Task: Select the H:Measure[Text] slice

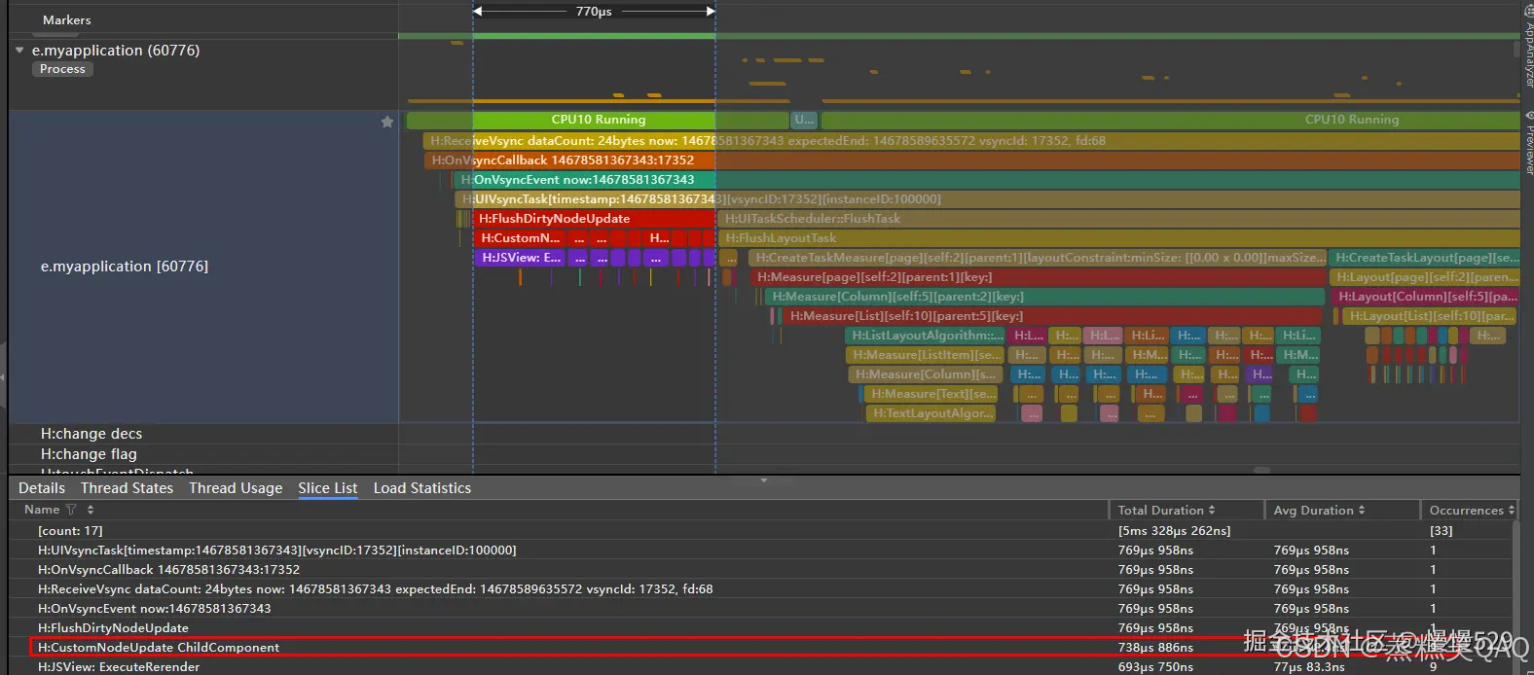Action: 932,394
